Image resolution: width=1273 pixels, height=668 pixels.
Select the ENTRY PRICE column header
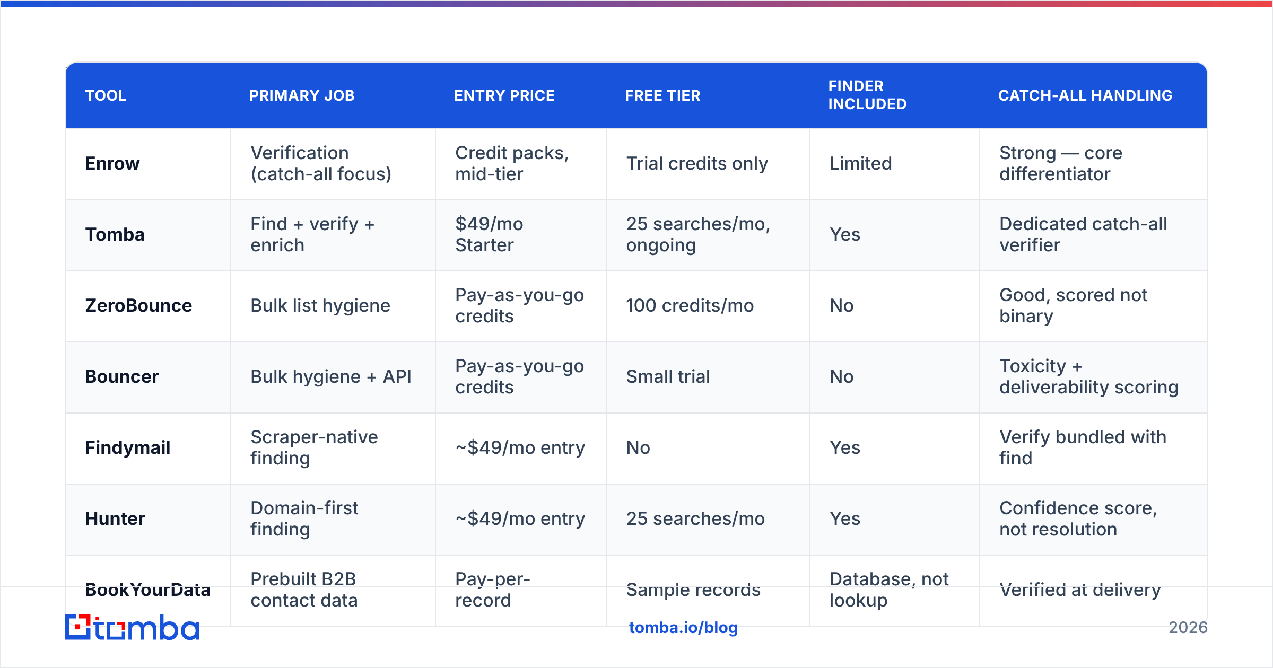504,95
